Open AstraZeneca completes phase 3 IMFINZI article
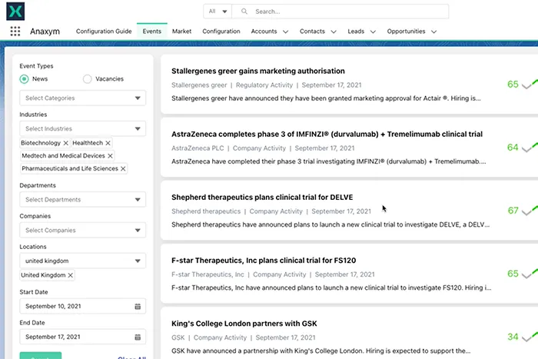 327,135
